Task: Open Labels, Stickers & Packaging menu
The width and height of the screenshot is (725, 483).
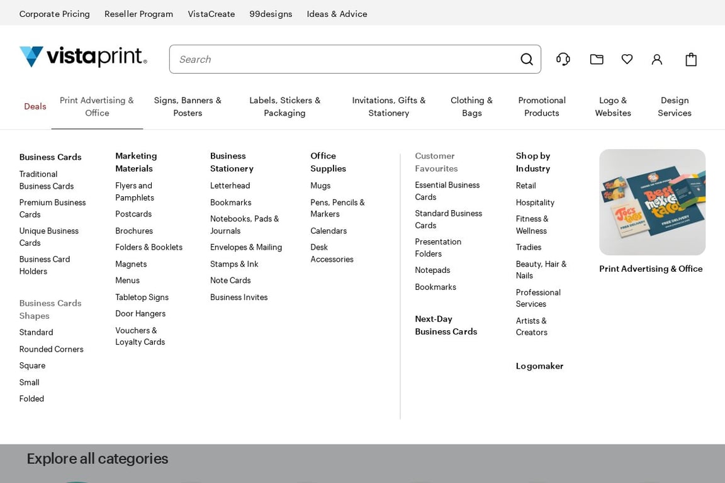Action: 285,107
